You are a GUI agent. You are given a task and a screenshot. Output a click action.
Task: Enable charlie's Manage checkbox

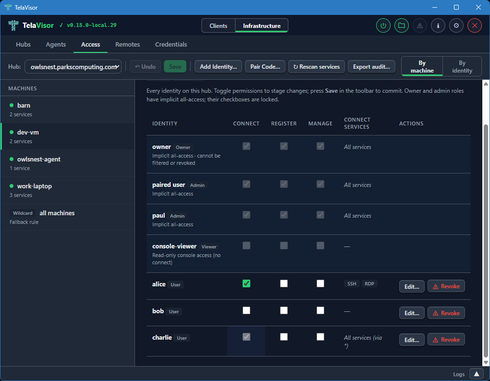320,337
